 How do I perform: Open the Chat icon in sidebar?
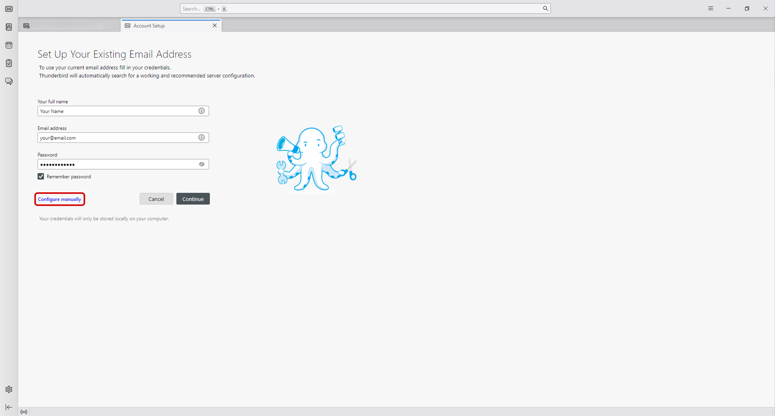(9, 81)
